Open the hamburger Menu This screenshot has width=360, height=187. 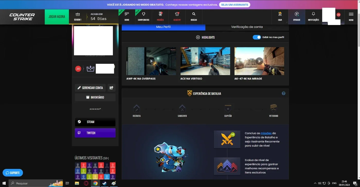(351, 16)
